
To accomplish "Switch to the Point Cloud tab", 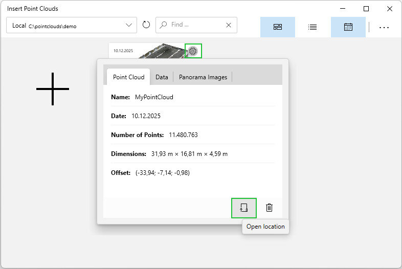I will (x=128, y=77).
